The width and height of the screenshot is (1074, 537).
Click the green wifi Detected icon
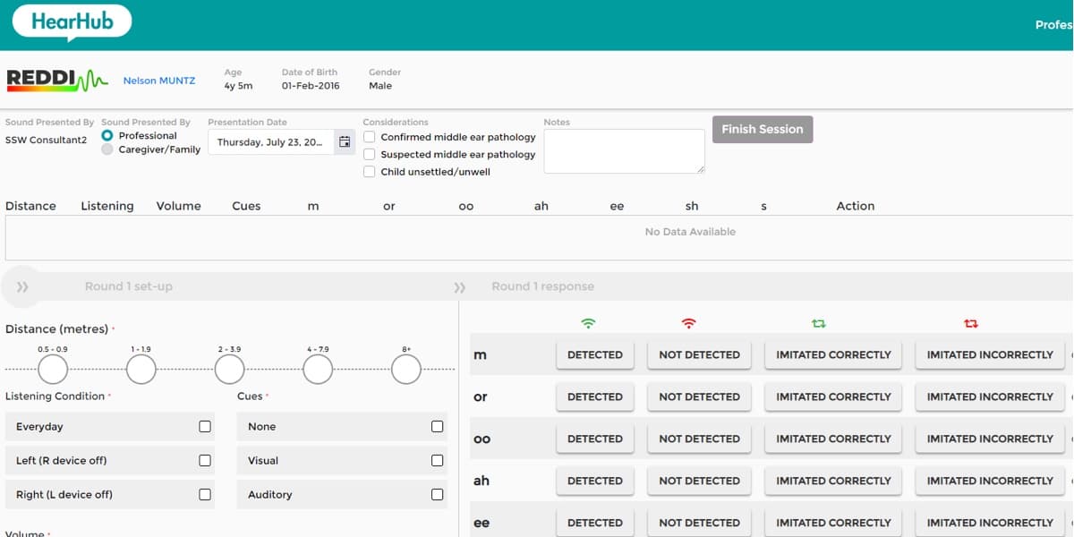588,323
